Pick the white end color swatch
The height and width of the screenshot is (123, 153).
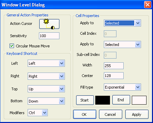point(139,100)
